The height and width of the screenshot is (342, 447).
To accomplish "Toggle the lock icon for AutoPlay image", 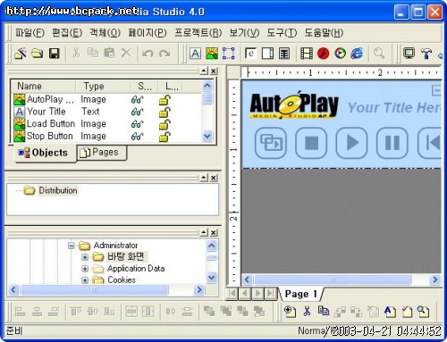I will [x=164, y=100].
